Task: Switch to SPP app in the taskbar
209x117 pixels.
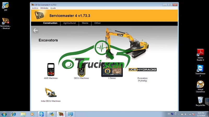Action: point(51,114)
